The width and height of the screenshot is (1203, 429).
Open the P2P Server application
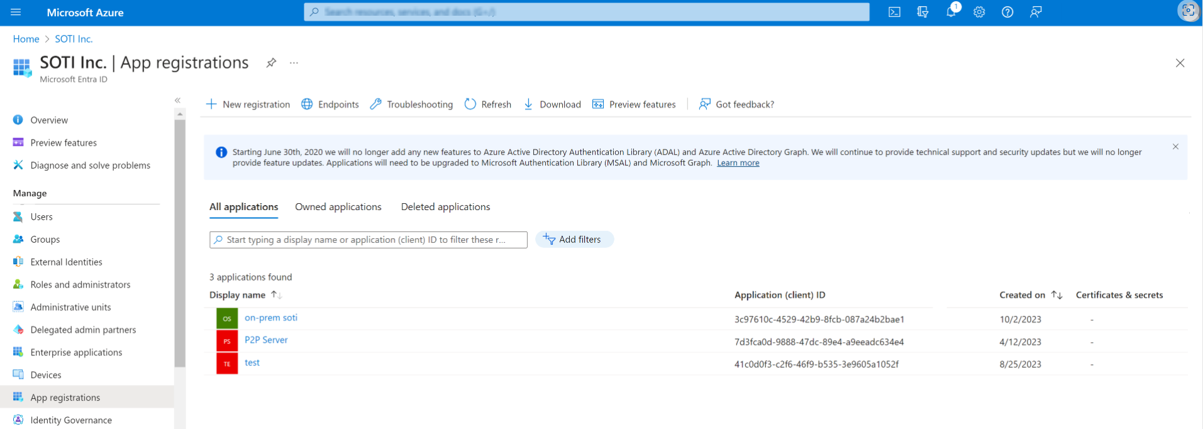(266, 340)
